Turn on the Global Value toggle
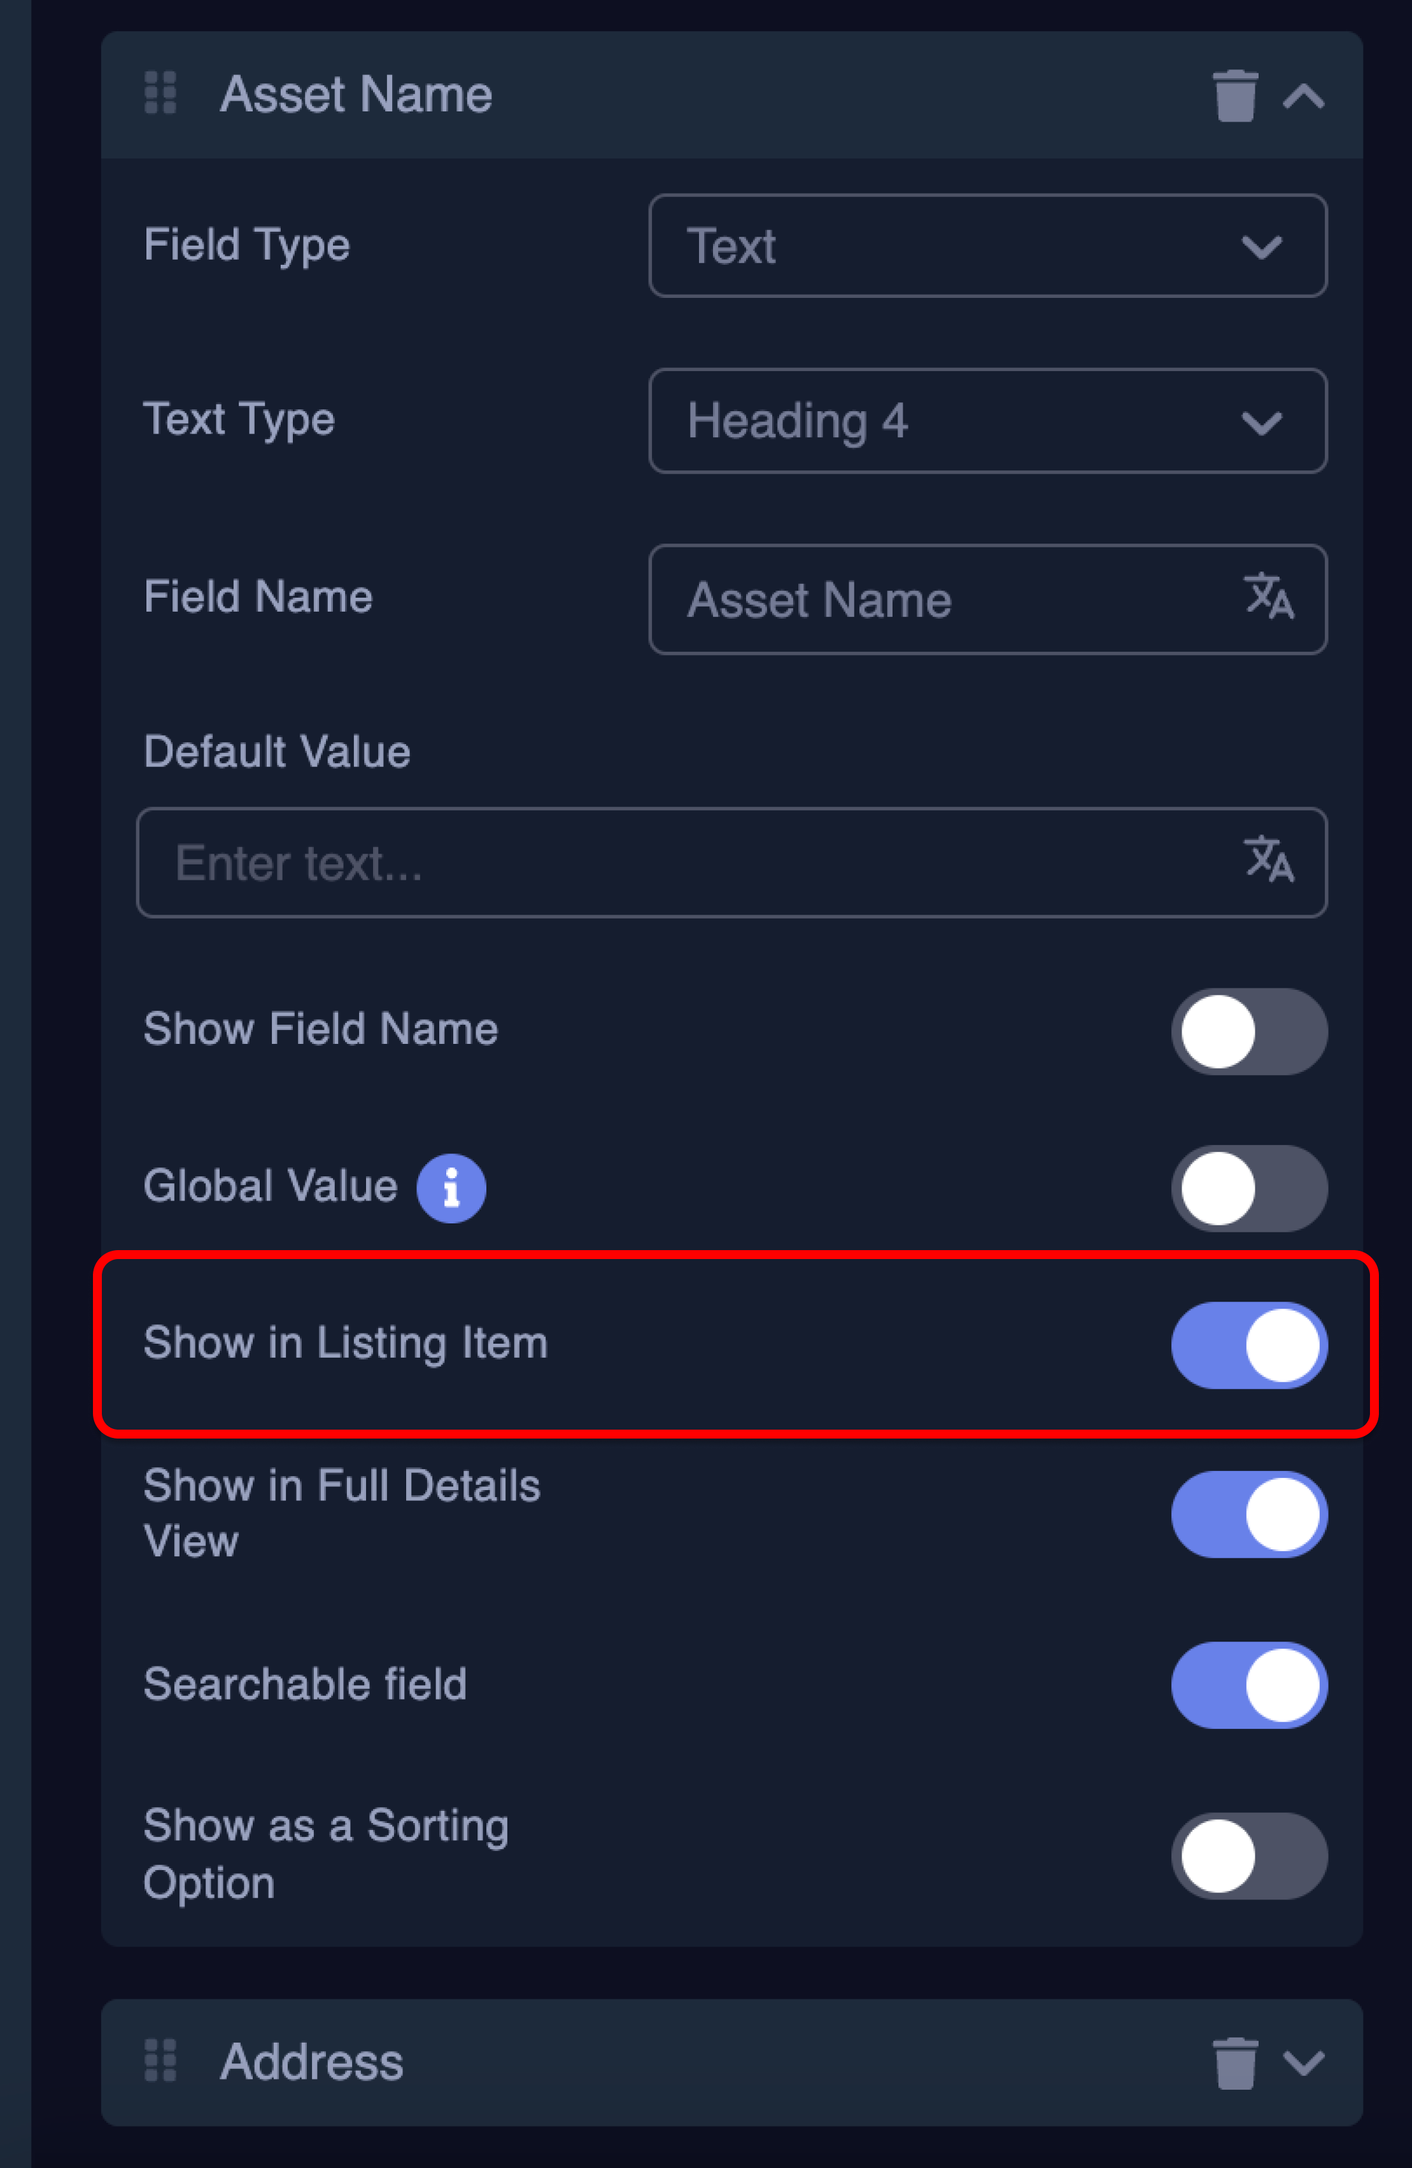 coord(1249,1188)
